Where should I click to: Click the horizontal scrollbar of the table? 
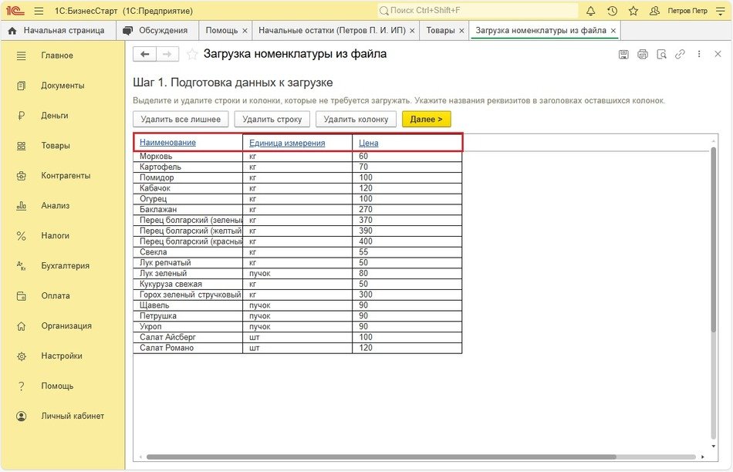point(386,457)
